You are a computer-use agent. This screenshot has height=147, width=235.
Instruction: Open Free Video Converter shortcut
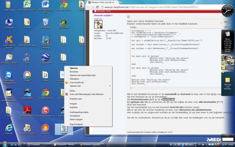[45, 41]
